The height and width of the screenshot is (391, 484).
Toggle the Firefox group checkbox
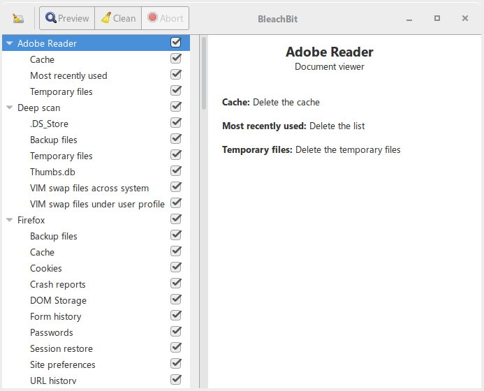(175, 219)
